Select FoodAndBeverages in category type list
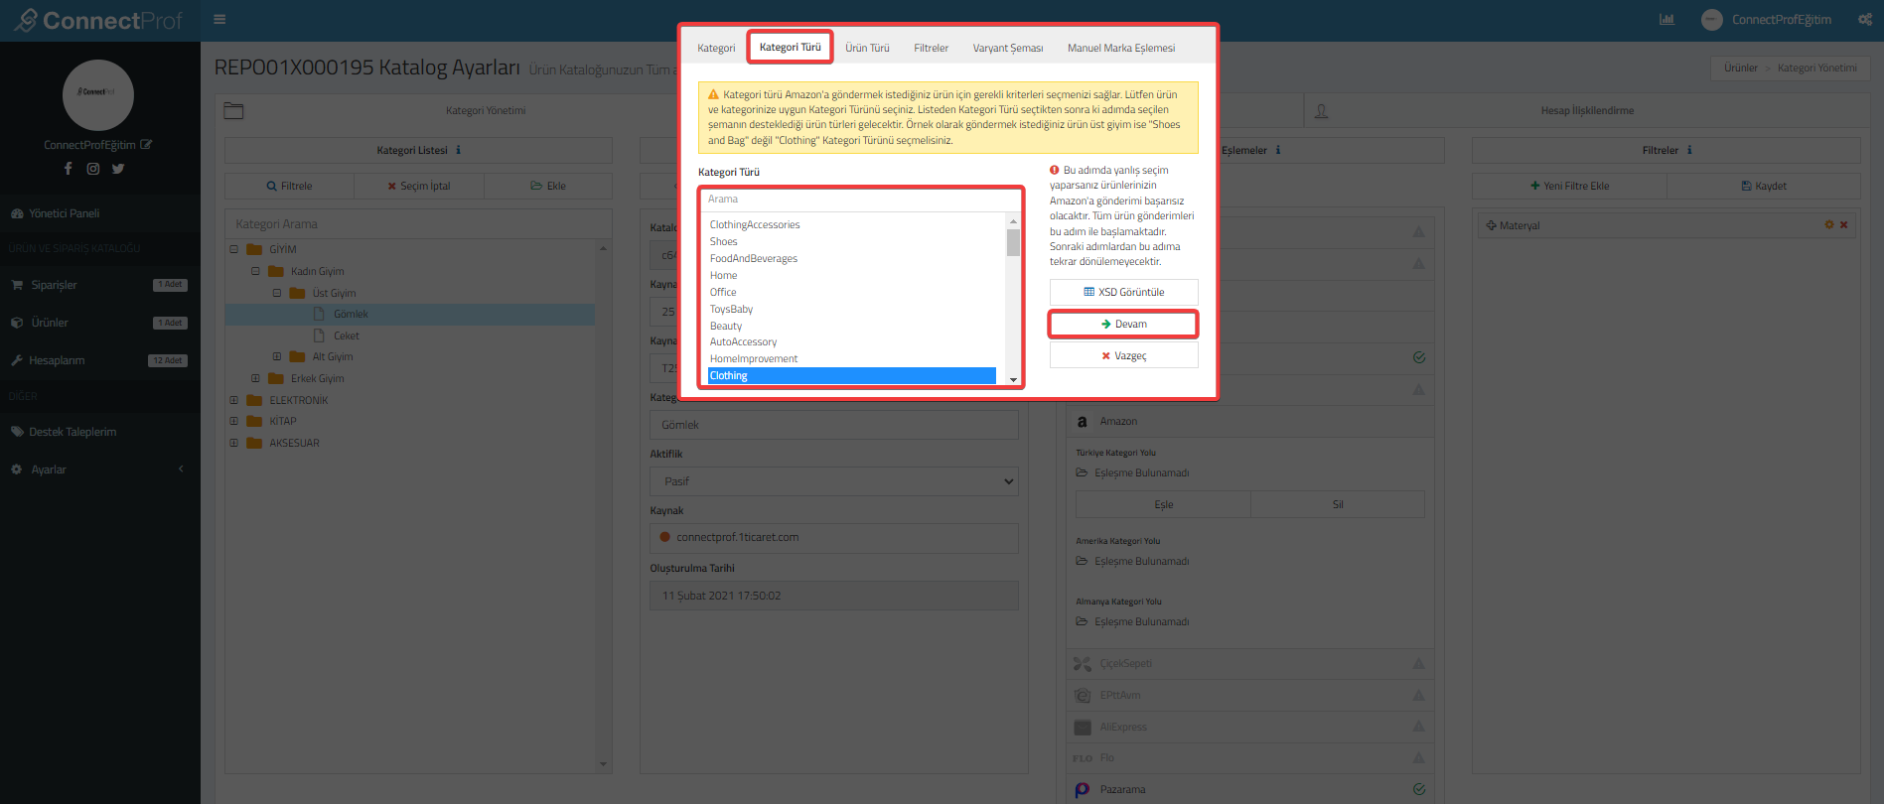Screen dimensions: 1884x804 pyautogui.click(x=754, y=259)
